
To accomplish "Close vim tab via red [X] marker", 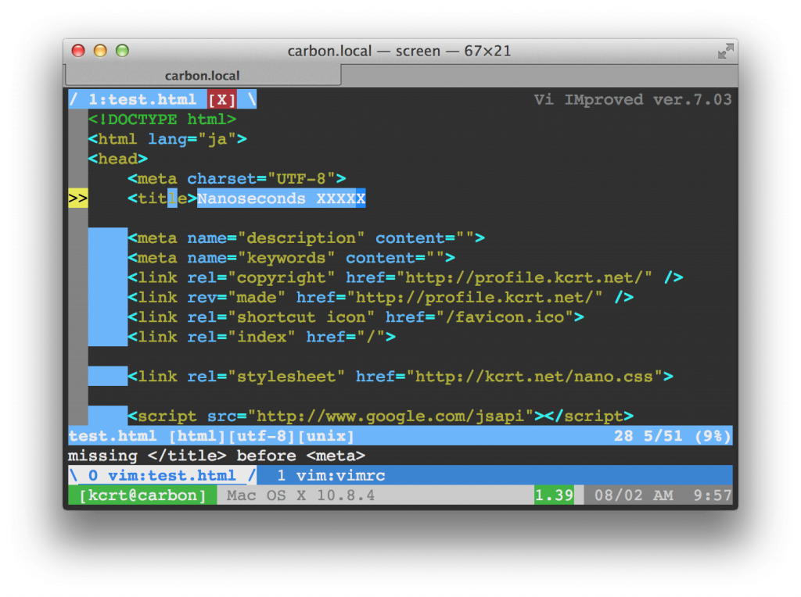I will pyautogui.click(x=221, y=99).
